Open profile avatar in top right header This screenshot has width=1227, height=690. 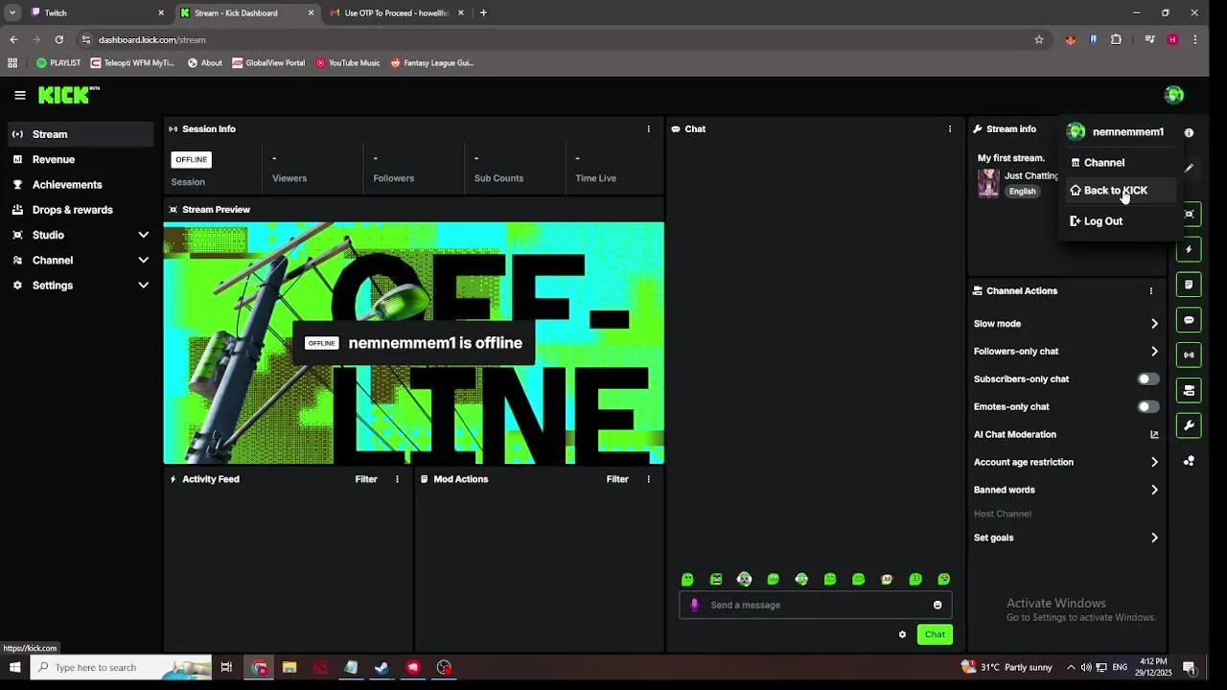1173,95
